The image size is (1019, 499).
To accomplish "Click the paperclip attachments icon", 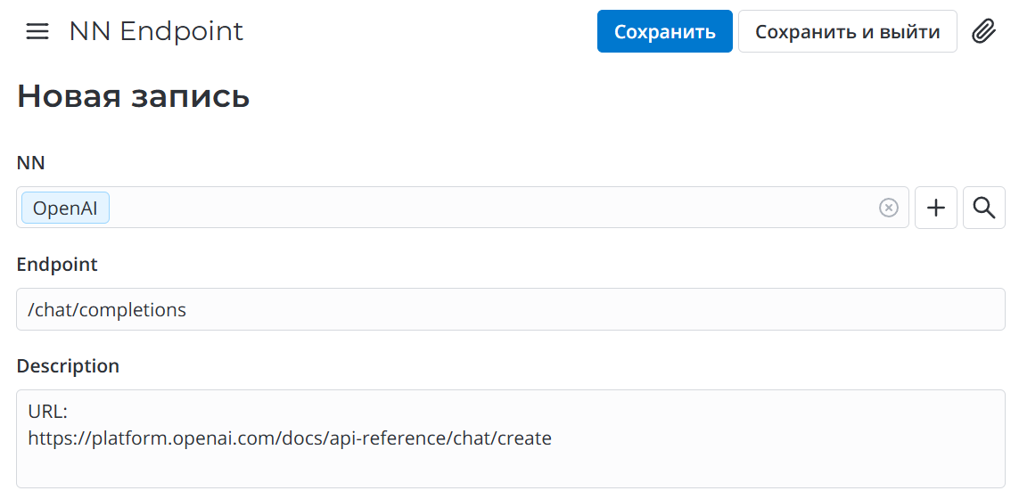I will (x=984, y=31).
